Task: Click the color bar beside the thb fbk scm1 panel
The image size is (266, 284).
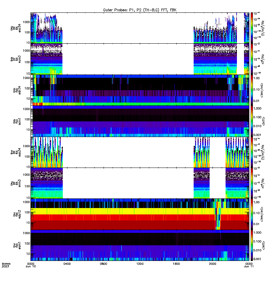Action: (x=252, y=121)
